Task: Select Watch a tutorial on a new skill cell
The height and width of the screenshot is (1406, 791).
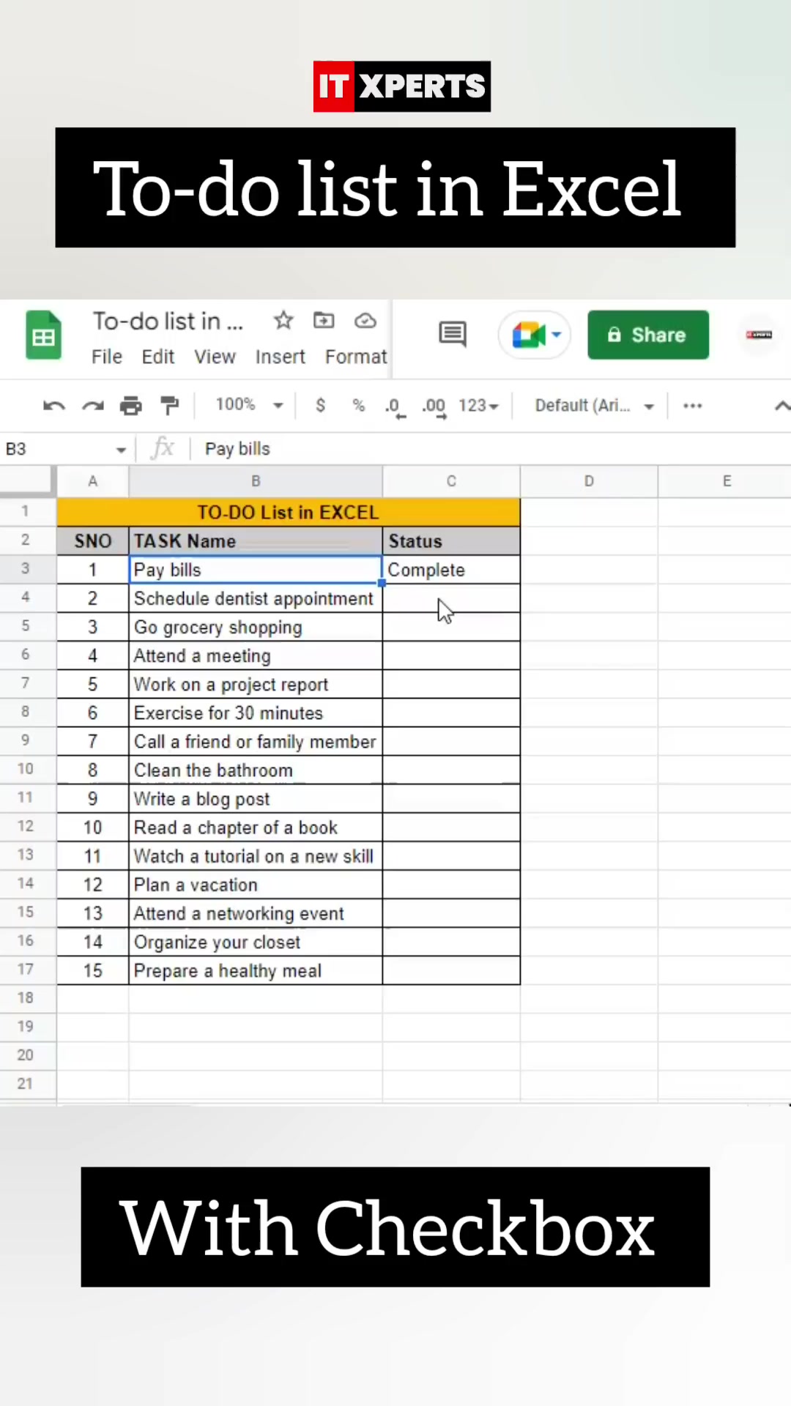Action: click(256, 855)
